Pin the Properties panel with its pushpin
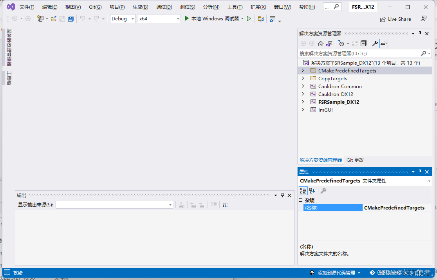437x280 pixels. [420, 172]
